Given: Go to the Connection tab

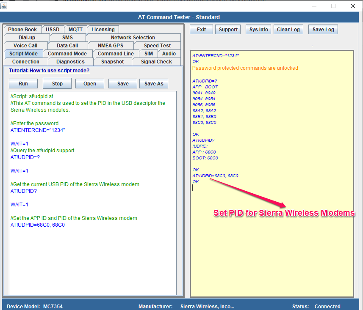Looking at the screenshot, I should [26, 62].
